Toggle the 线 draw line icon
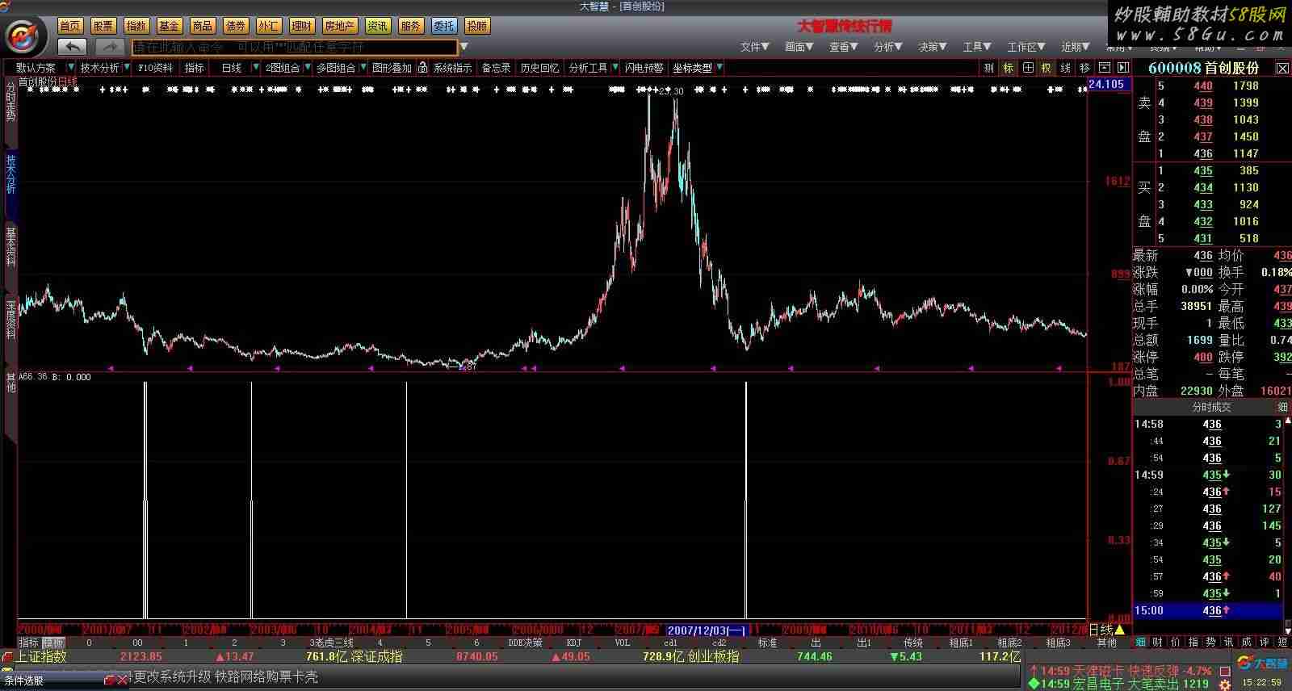This screenshot has width=1292, height=691. [1066, 68]
